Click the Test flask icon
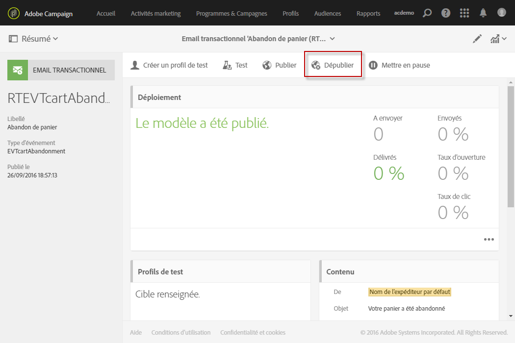The image size is (515, 343). coord(227,65)
